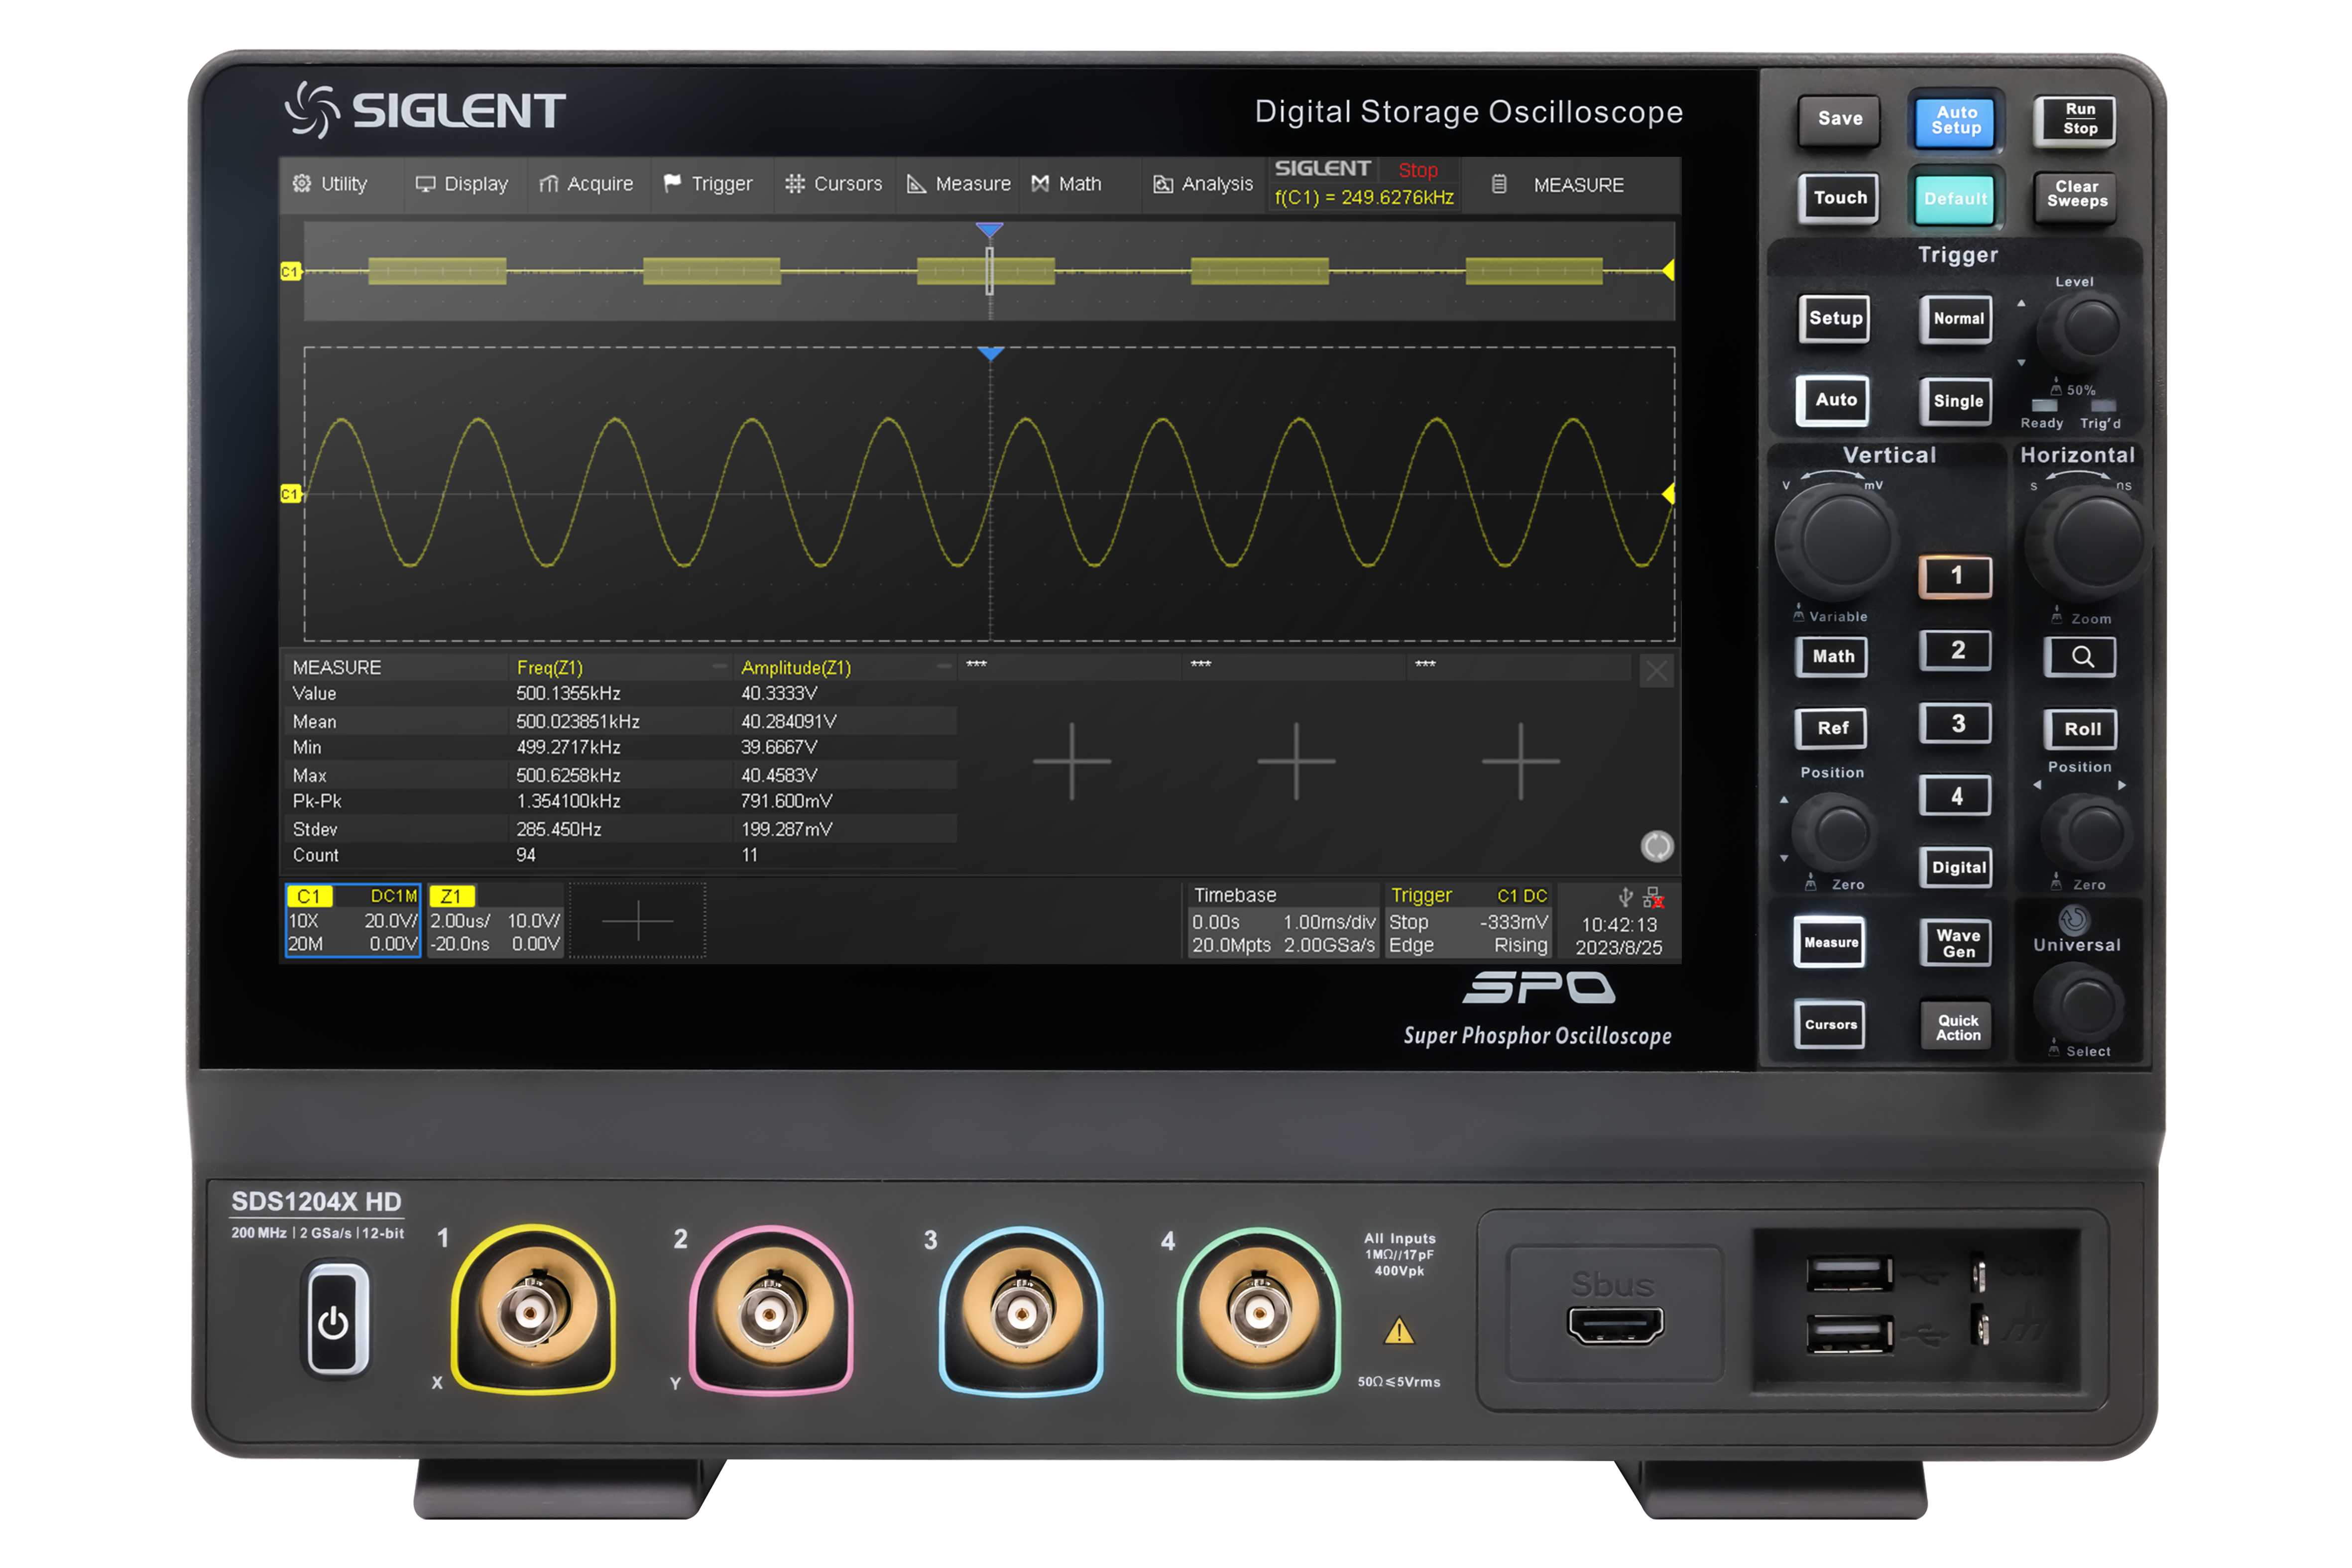Open the Display menu
This screenshot has width=2352, height=1568.
point(462,184)
